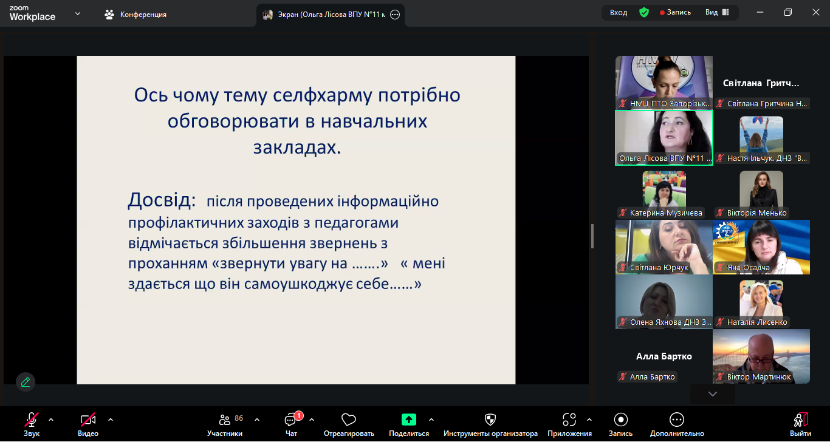Viewport: 830px width, 442px height.
Task: Click the Отреагировать heart reaction icon
Action: 348,420
